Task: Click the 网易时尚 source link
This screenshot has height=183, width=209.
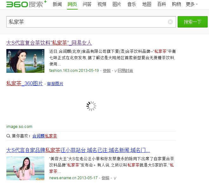Action: tap(125, 71)
